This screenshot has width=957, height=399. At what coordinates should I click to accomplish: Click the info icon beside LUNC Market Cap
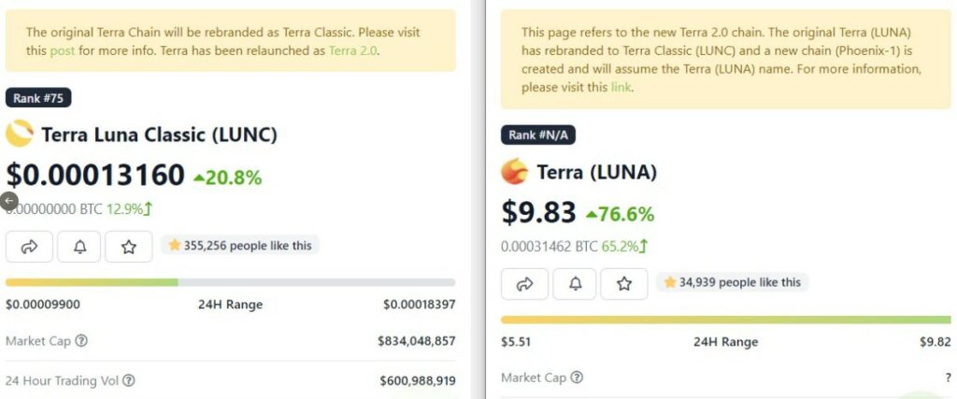coord(81,341)
